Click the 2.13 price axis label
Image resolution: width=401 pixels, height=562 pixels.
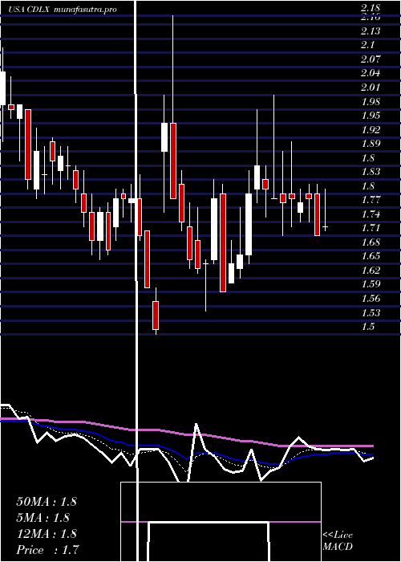pyautogui.click(x=371, y=31)
